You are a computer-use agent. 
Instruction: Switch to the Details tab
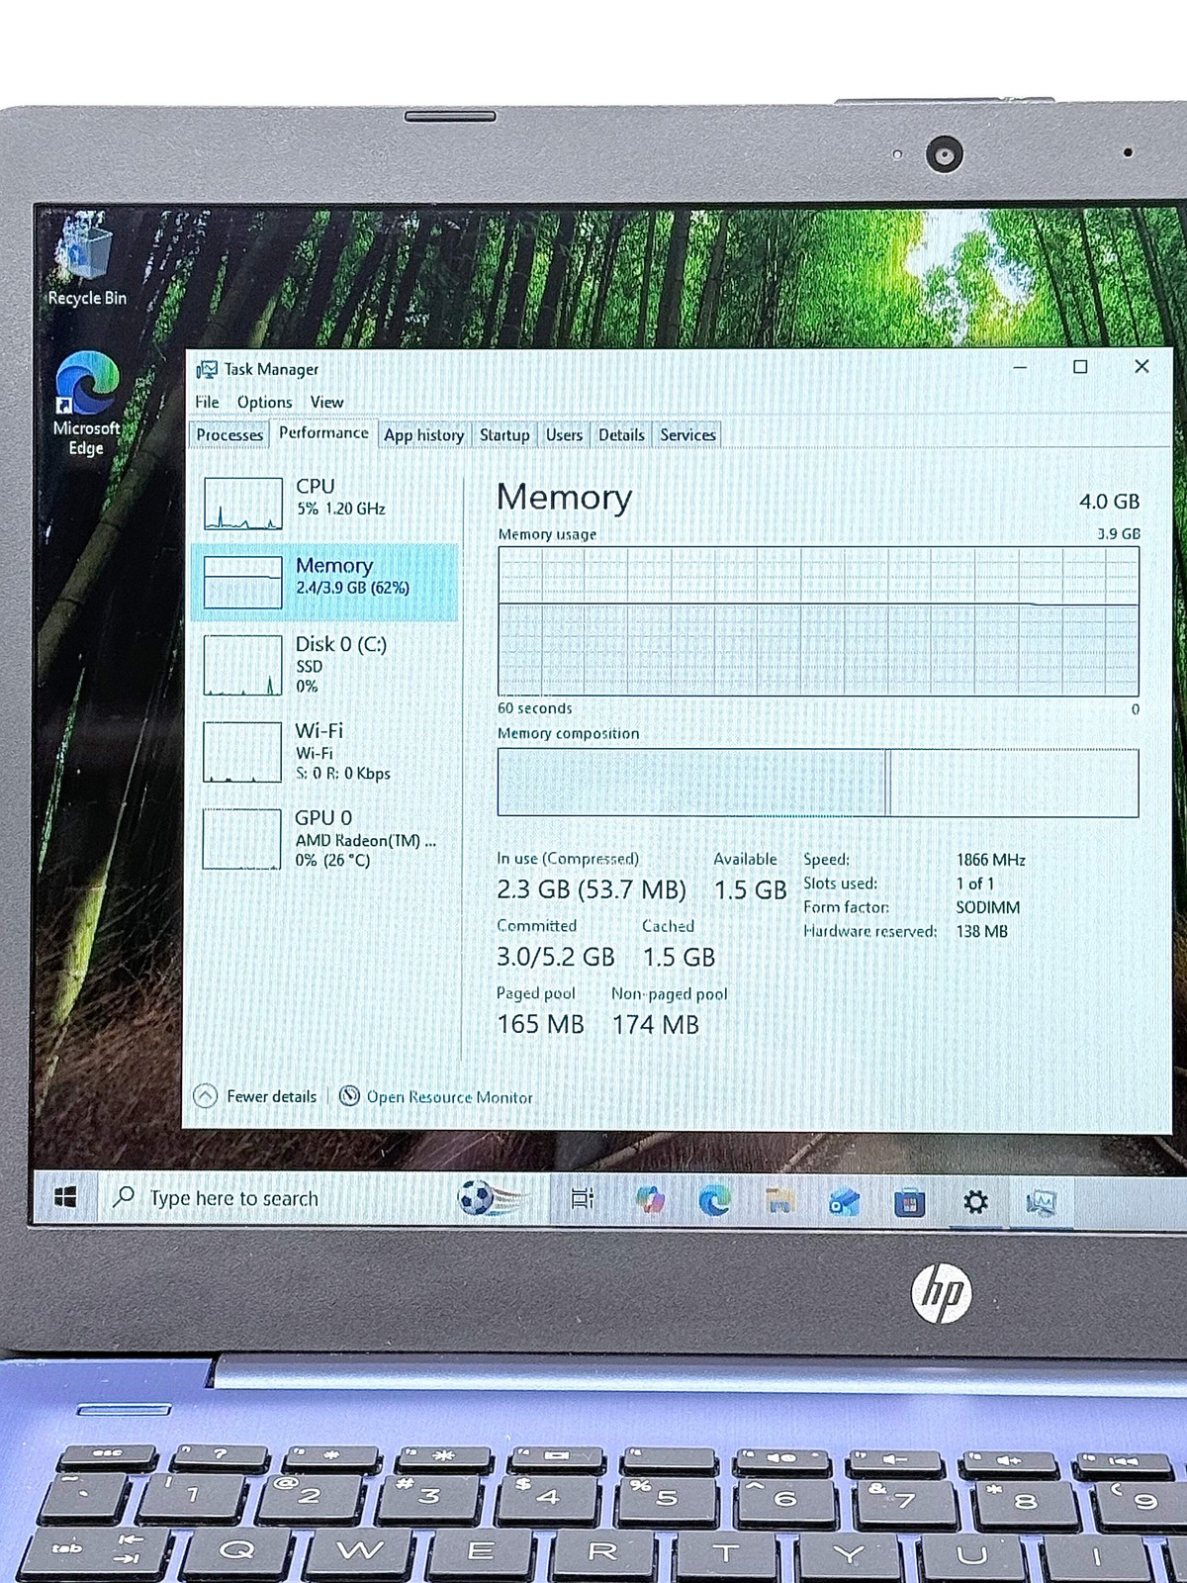pyautogui.click(x=621, y=435)
